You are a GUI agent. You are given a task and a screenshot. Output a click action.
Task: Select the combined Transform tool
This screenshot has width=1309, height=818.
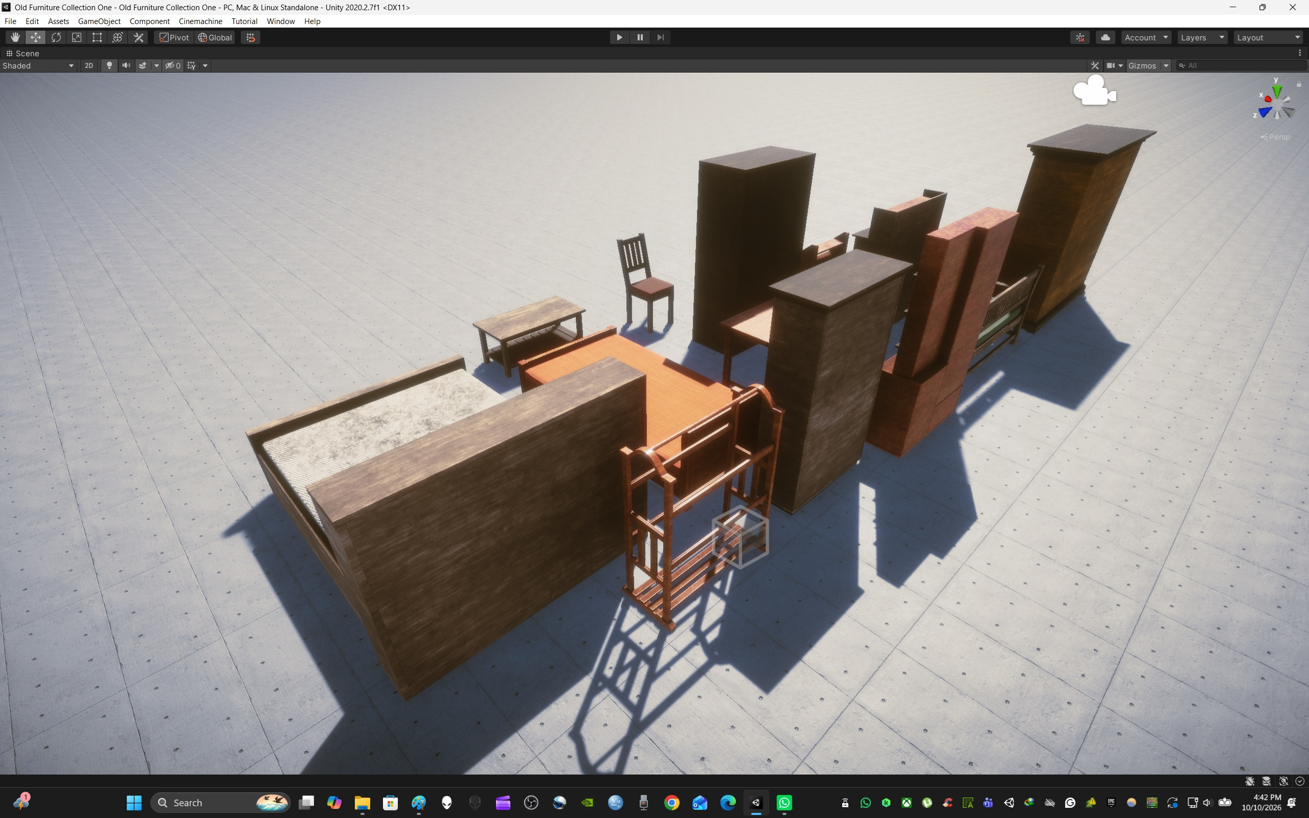tap(118, 37)
